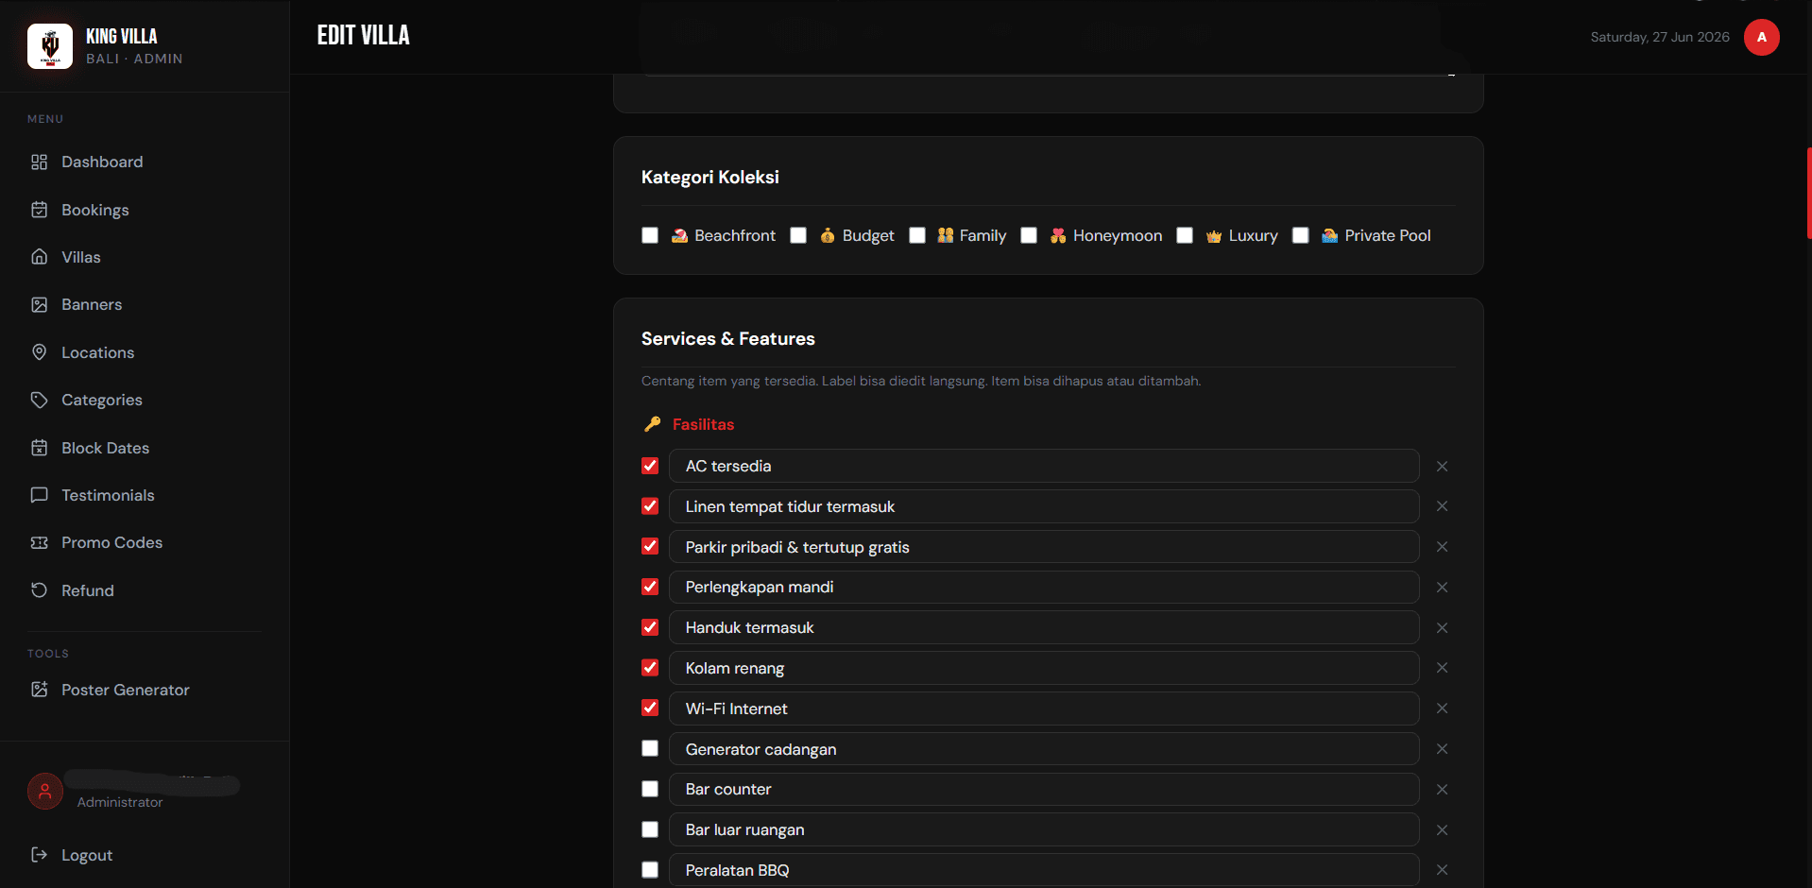Click the Administrator profile icon in the sidebar
The image size is (1812, 888).
45,792
